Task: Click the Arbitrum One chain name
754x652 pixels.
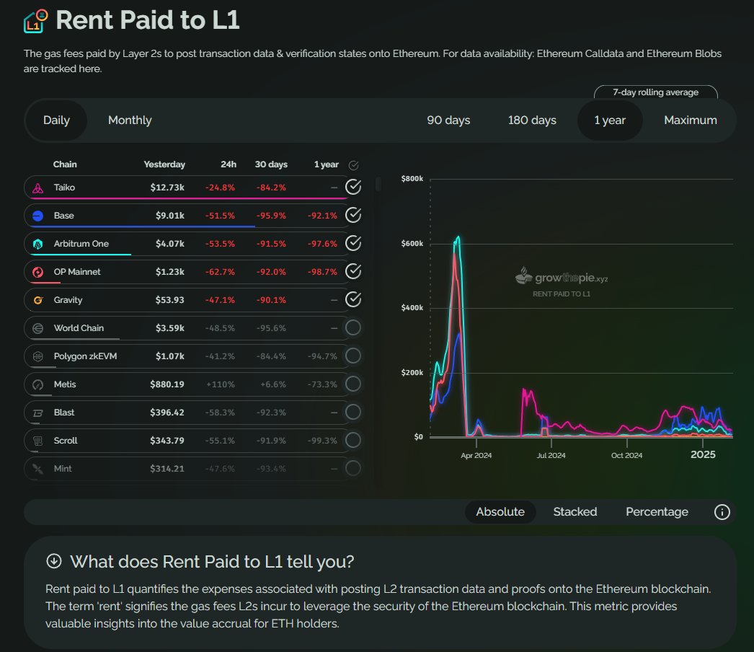Action: (x=81, y=244)
